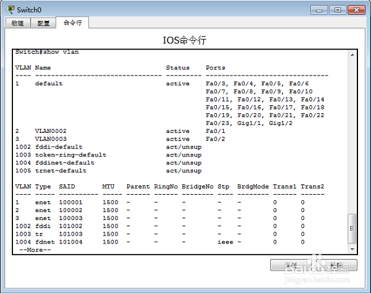371x293 pixels.
Task: Click the terminal scrollbar down arrow
Action: click(352, 249)
